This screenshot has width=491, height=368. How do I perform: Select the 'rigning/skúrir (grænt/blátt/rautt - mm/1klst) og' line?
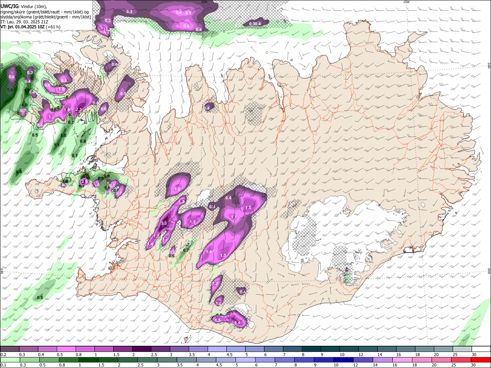pos(44,12)
